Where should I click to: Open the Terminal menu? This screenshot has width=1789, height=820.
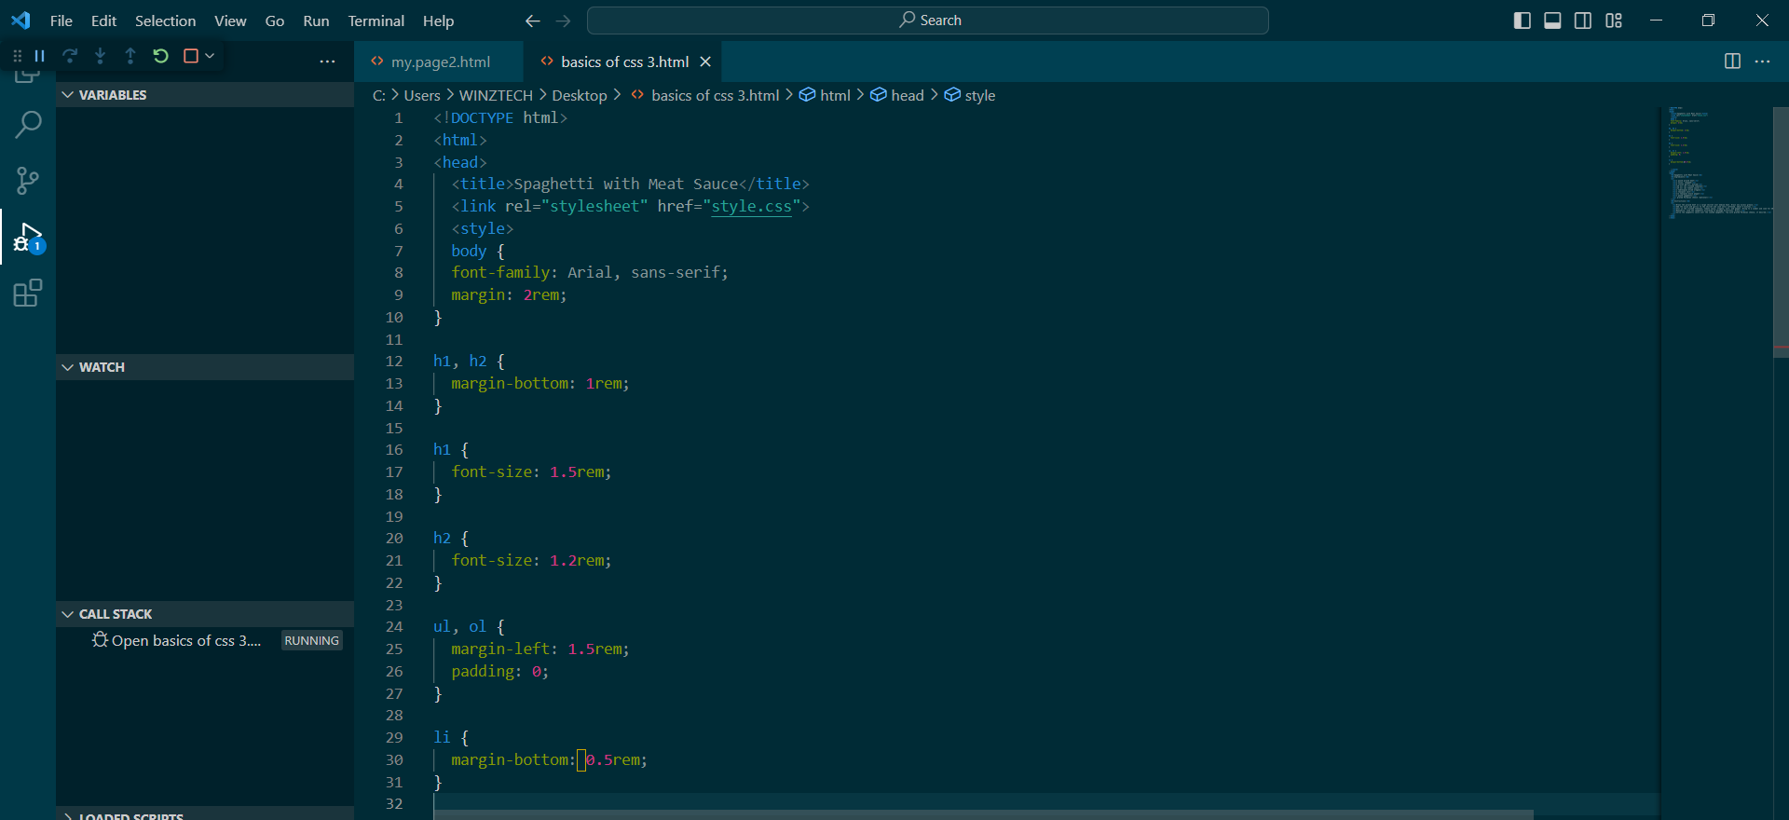click(376, 20)
